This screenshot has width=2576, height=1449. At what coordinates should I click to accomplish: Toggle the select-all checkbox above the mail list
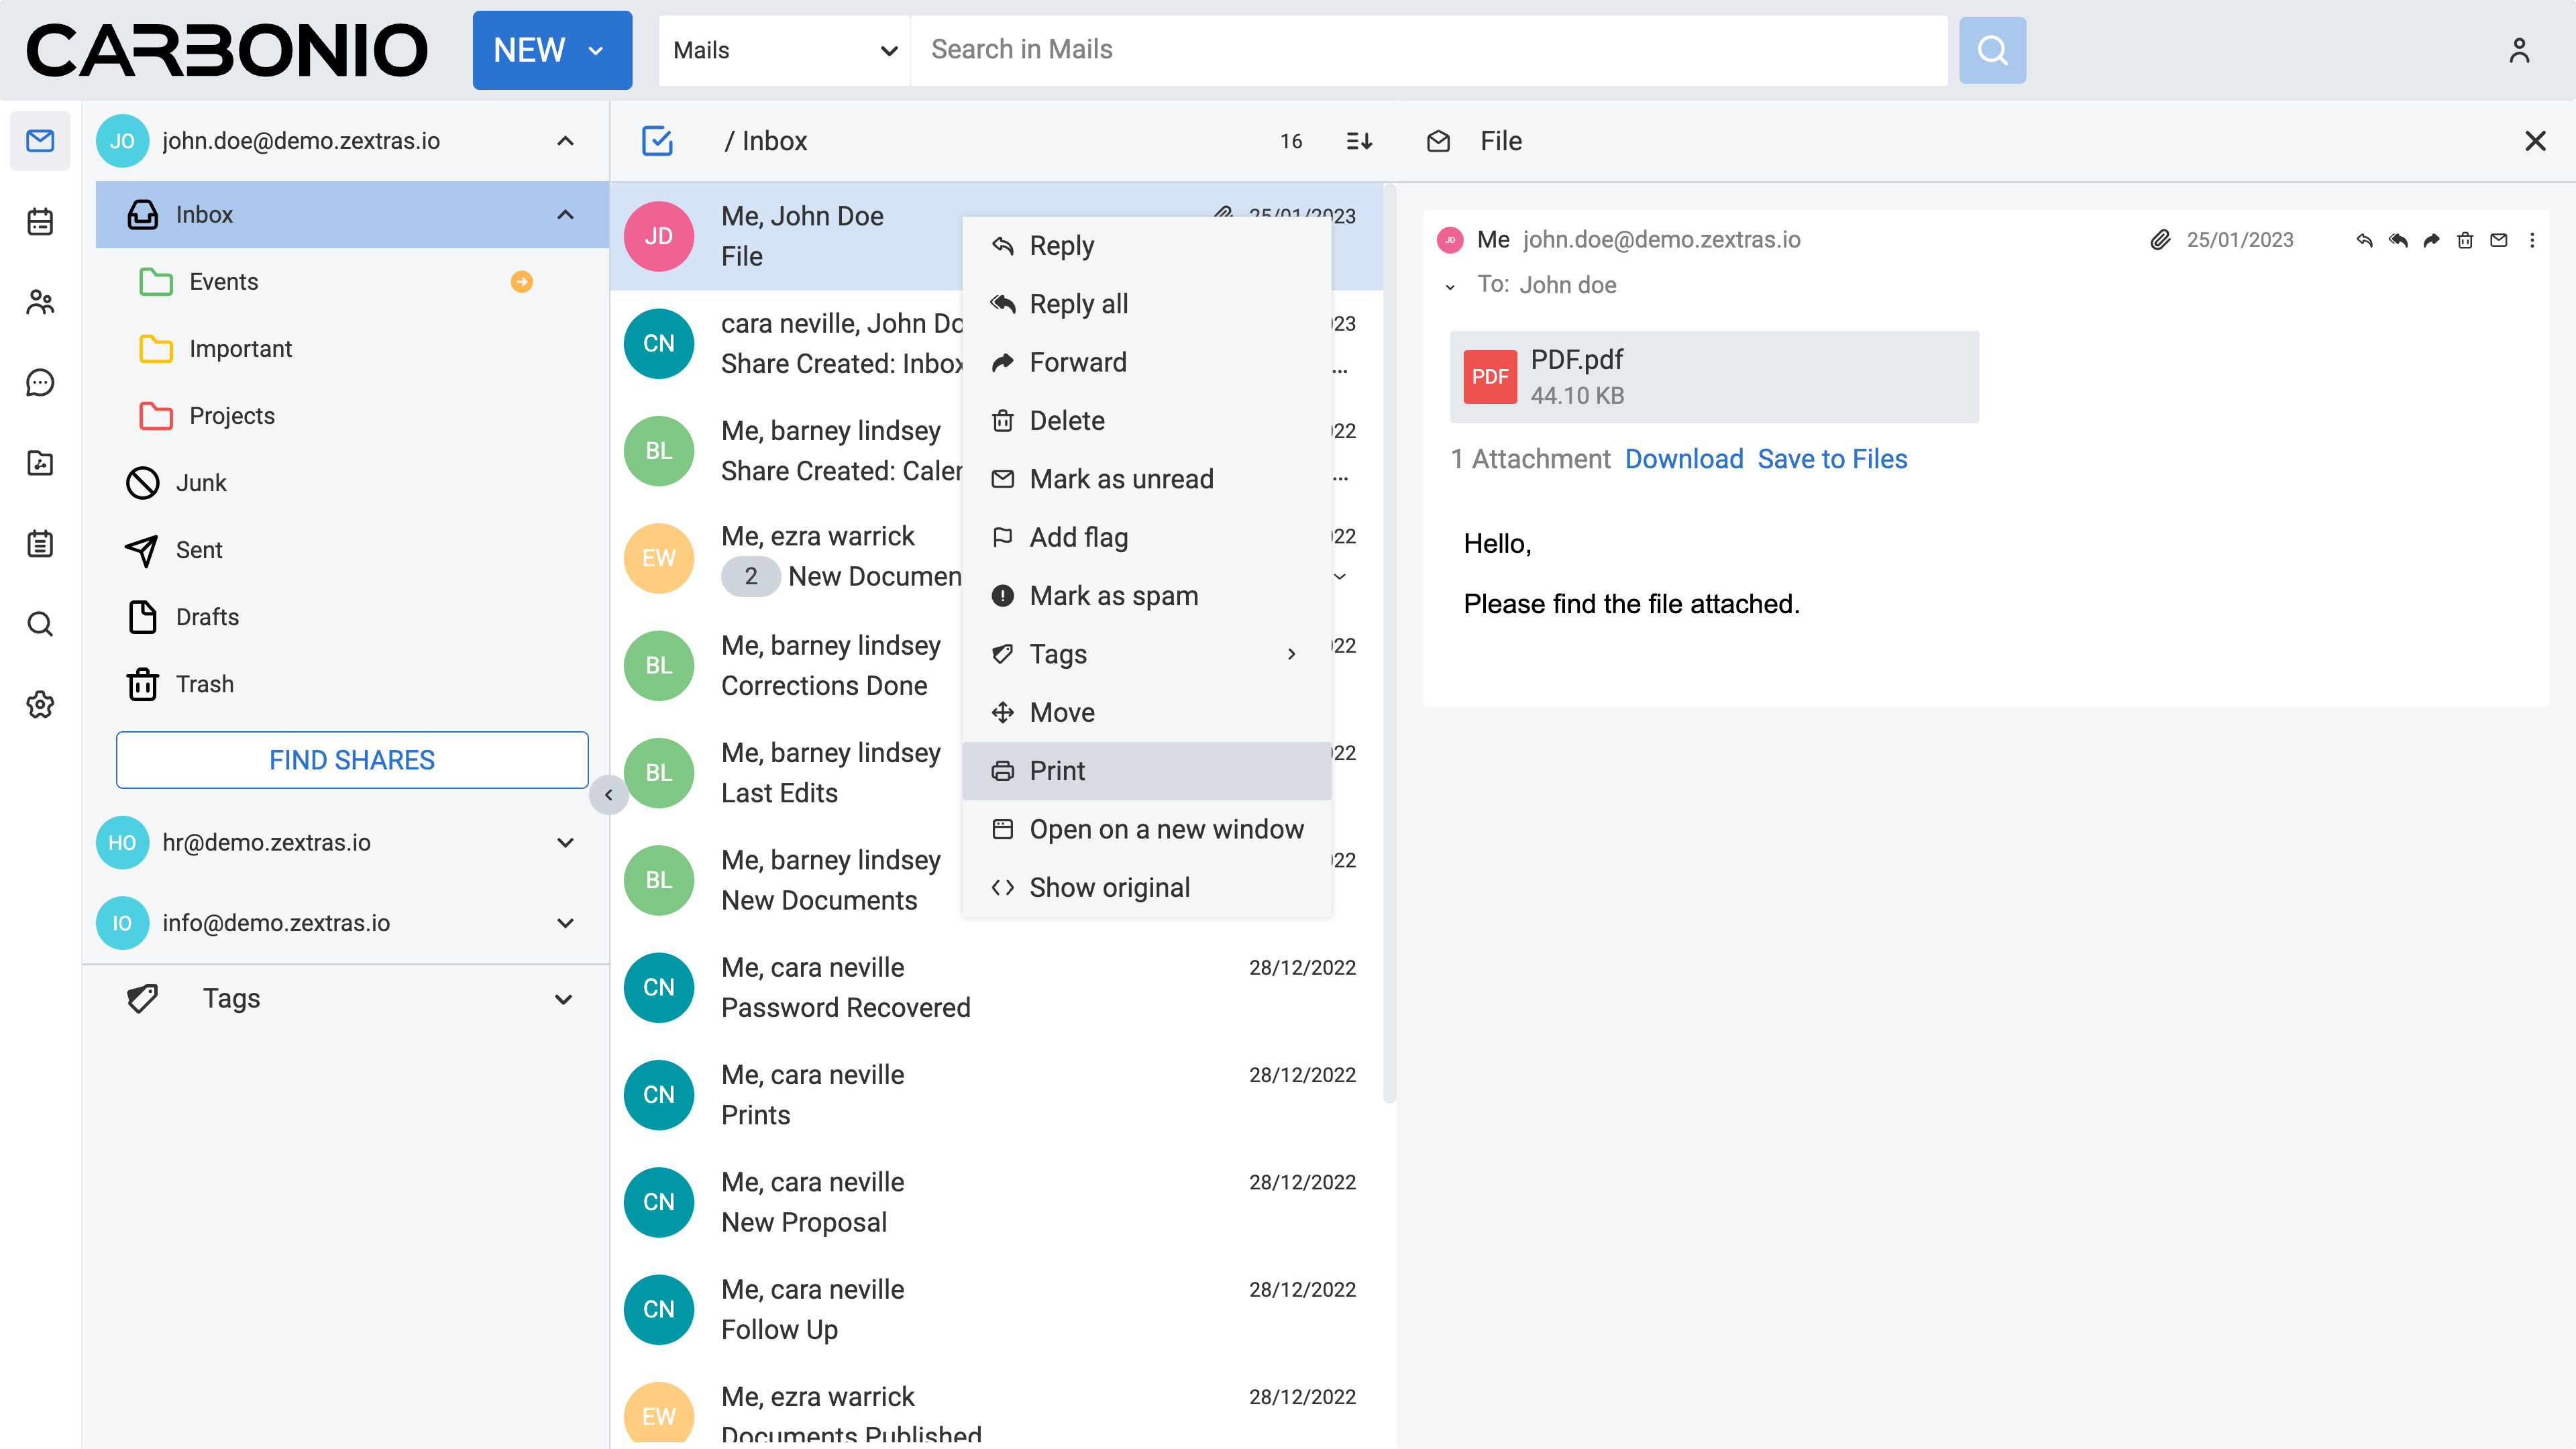[657, 141]
